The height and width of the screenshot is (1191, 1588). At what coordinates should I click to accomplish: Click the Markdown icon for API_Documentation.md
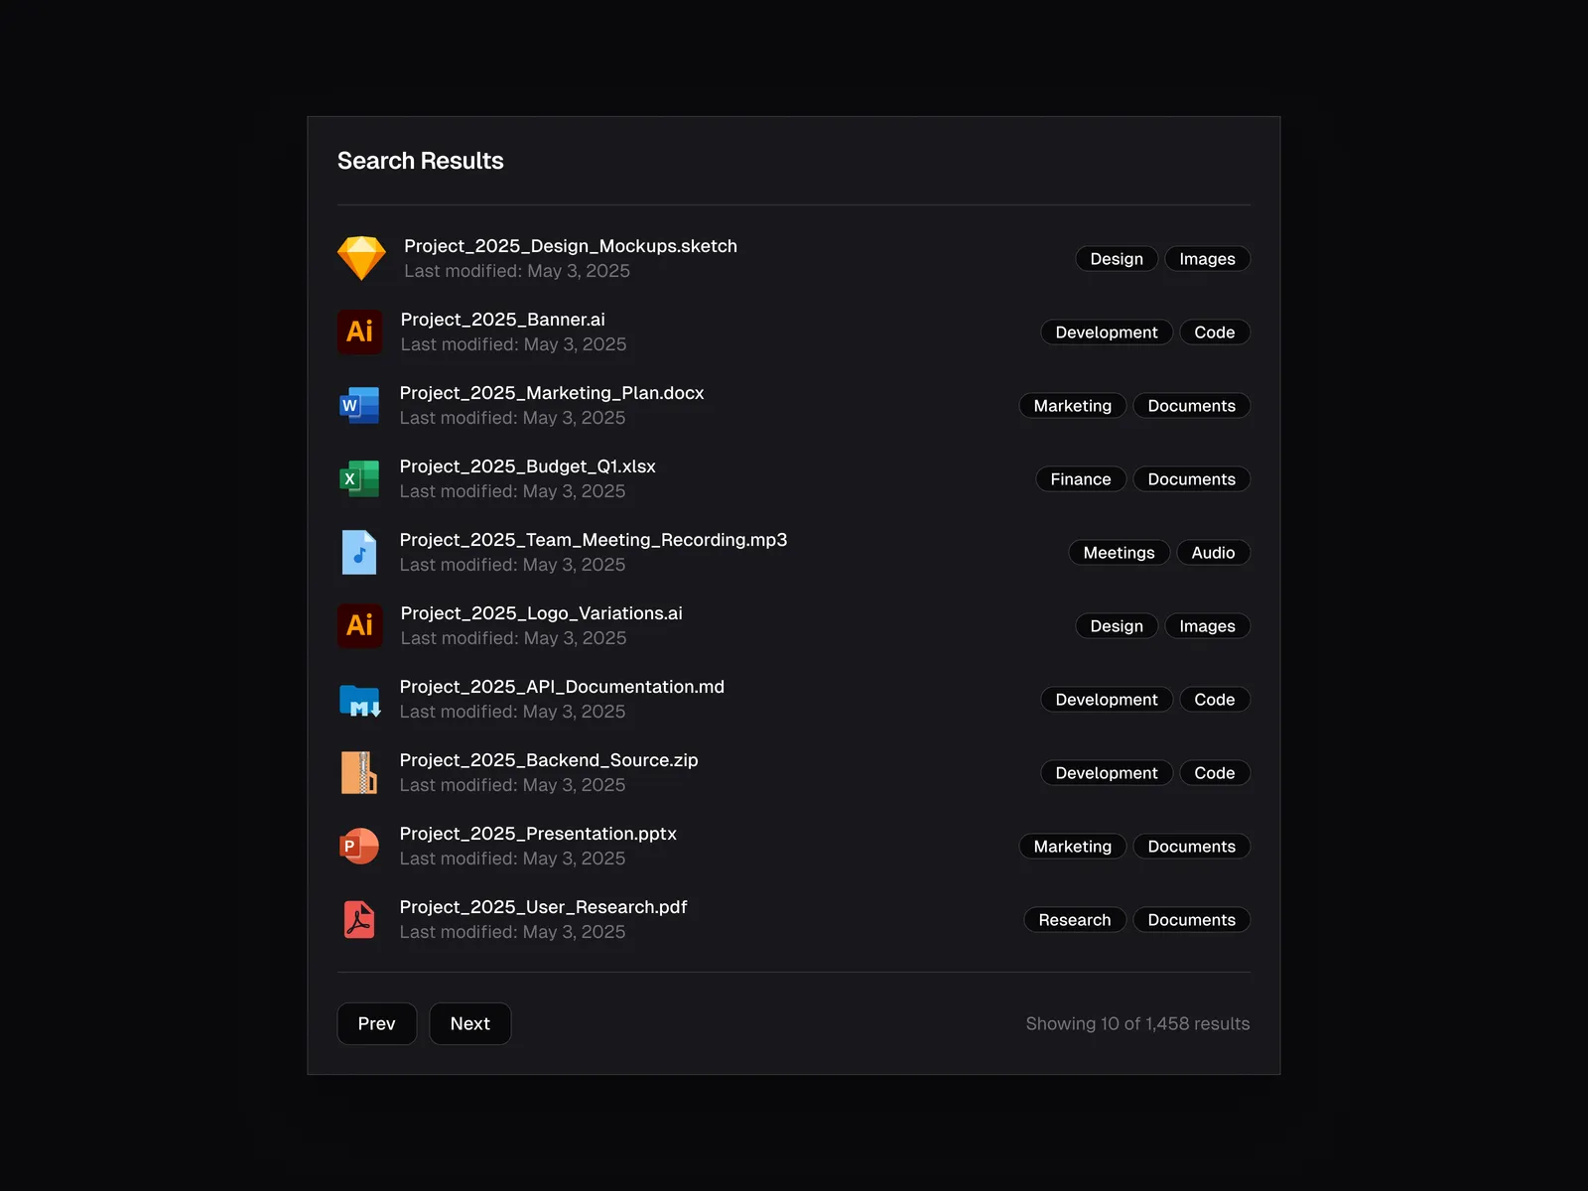359,701
